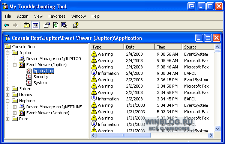Click the scroll down arrow of event list

(217, 129)
